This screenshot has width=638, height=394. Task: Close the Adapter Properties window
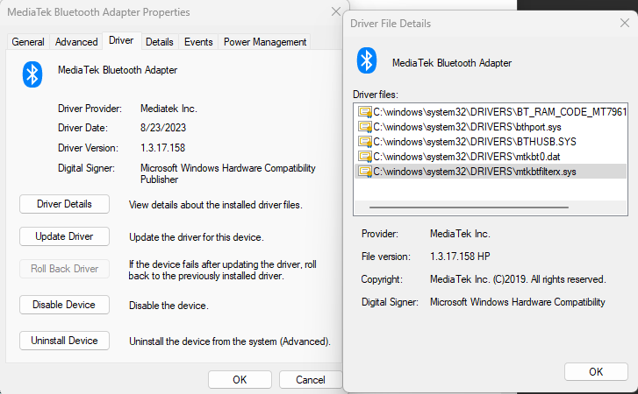pyautogui.click(x=335, y=13)
